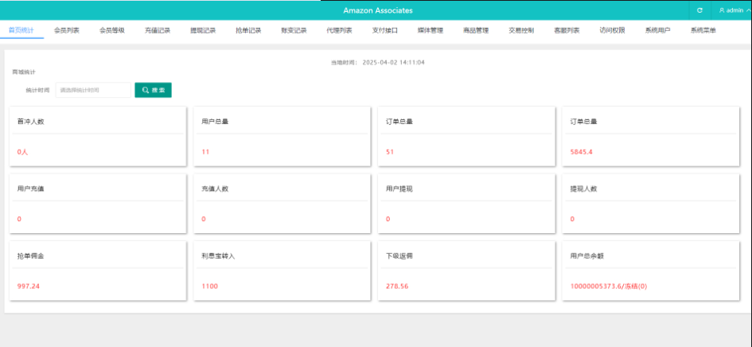Click the timestamp 2025-04-02 14:11:04
Viewport: 752px width, 347px height.
coord(394,62)
